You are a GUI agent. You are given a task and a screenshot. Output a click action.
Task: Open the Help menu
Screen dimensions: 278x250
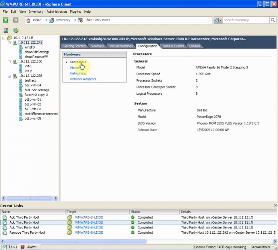pyautogui.click(x=87, y=12)
